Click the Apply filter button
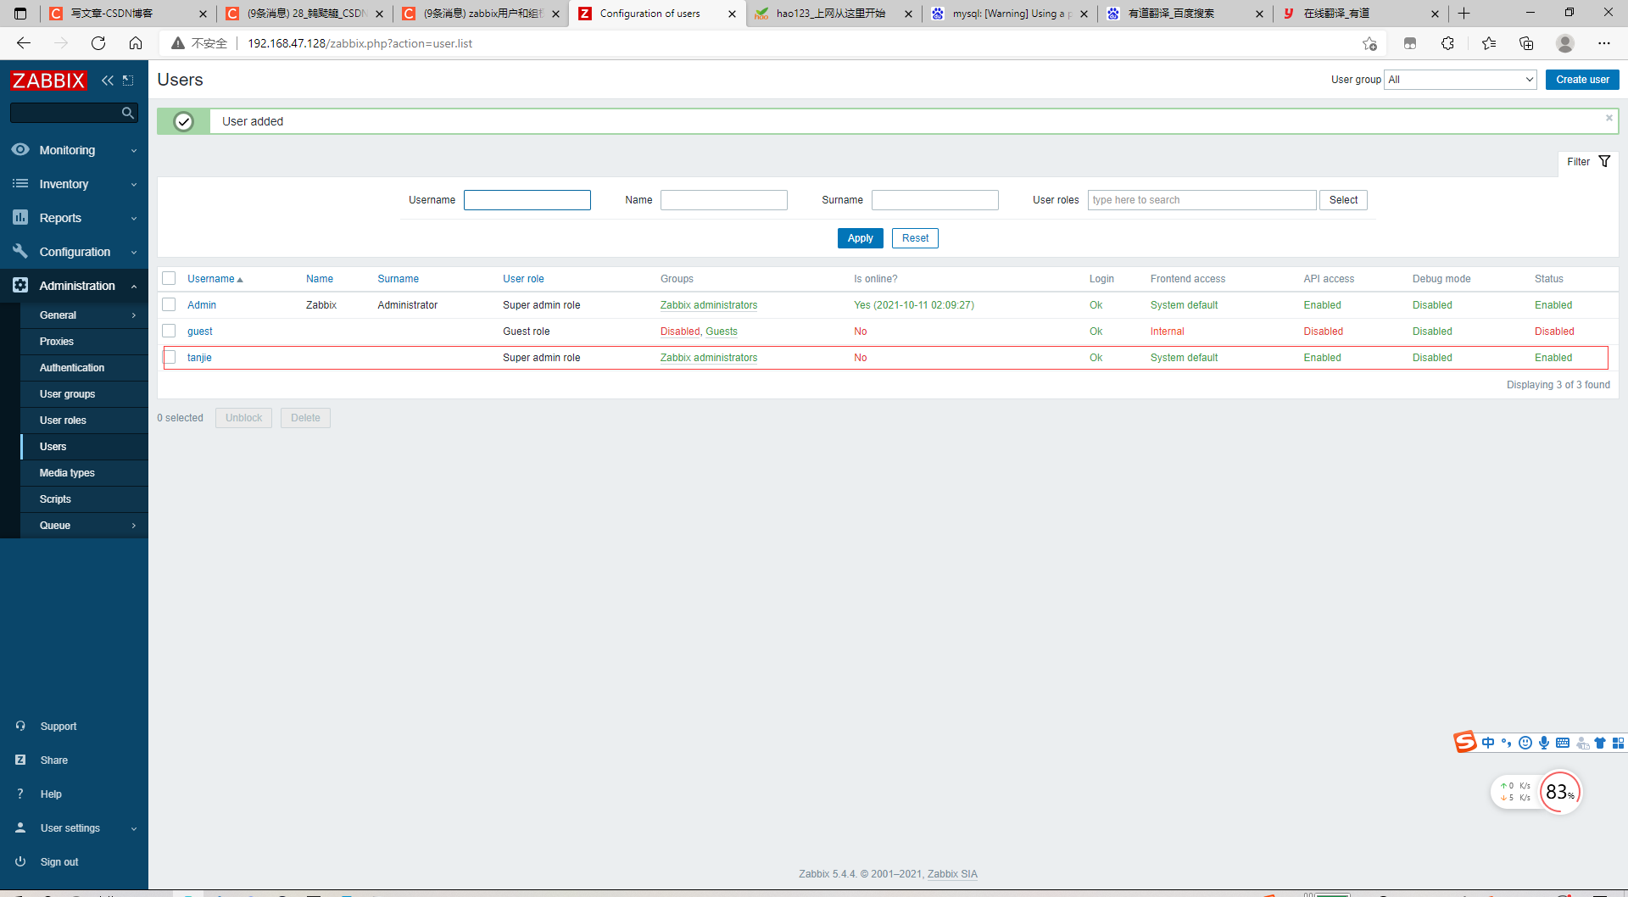The width and height of the screenshot is (1628, 897). [860, 238]
